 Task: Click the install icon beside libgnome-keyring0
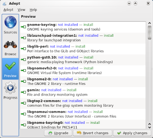(x=23, y=125)
